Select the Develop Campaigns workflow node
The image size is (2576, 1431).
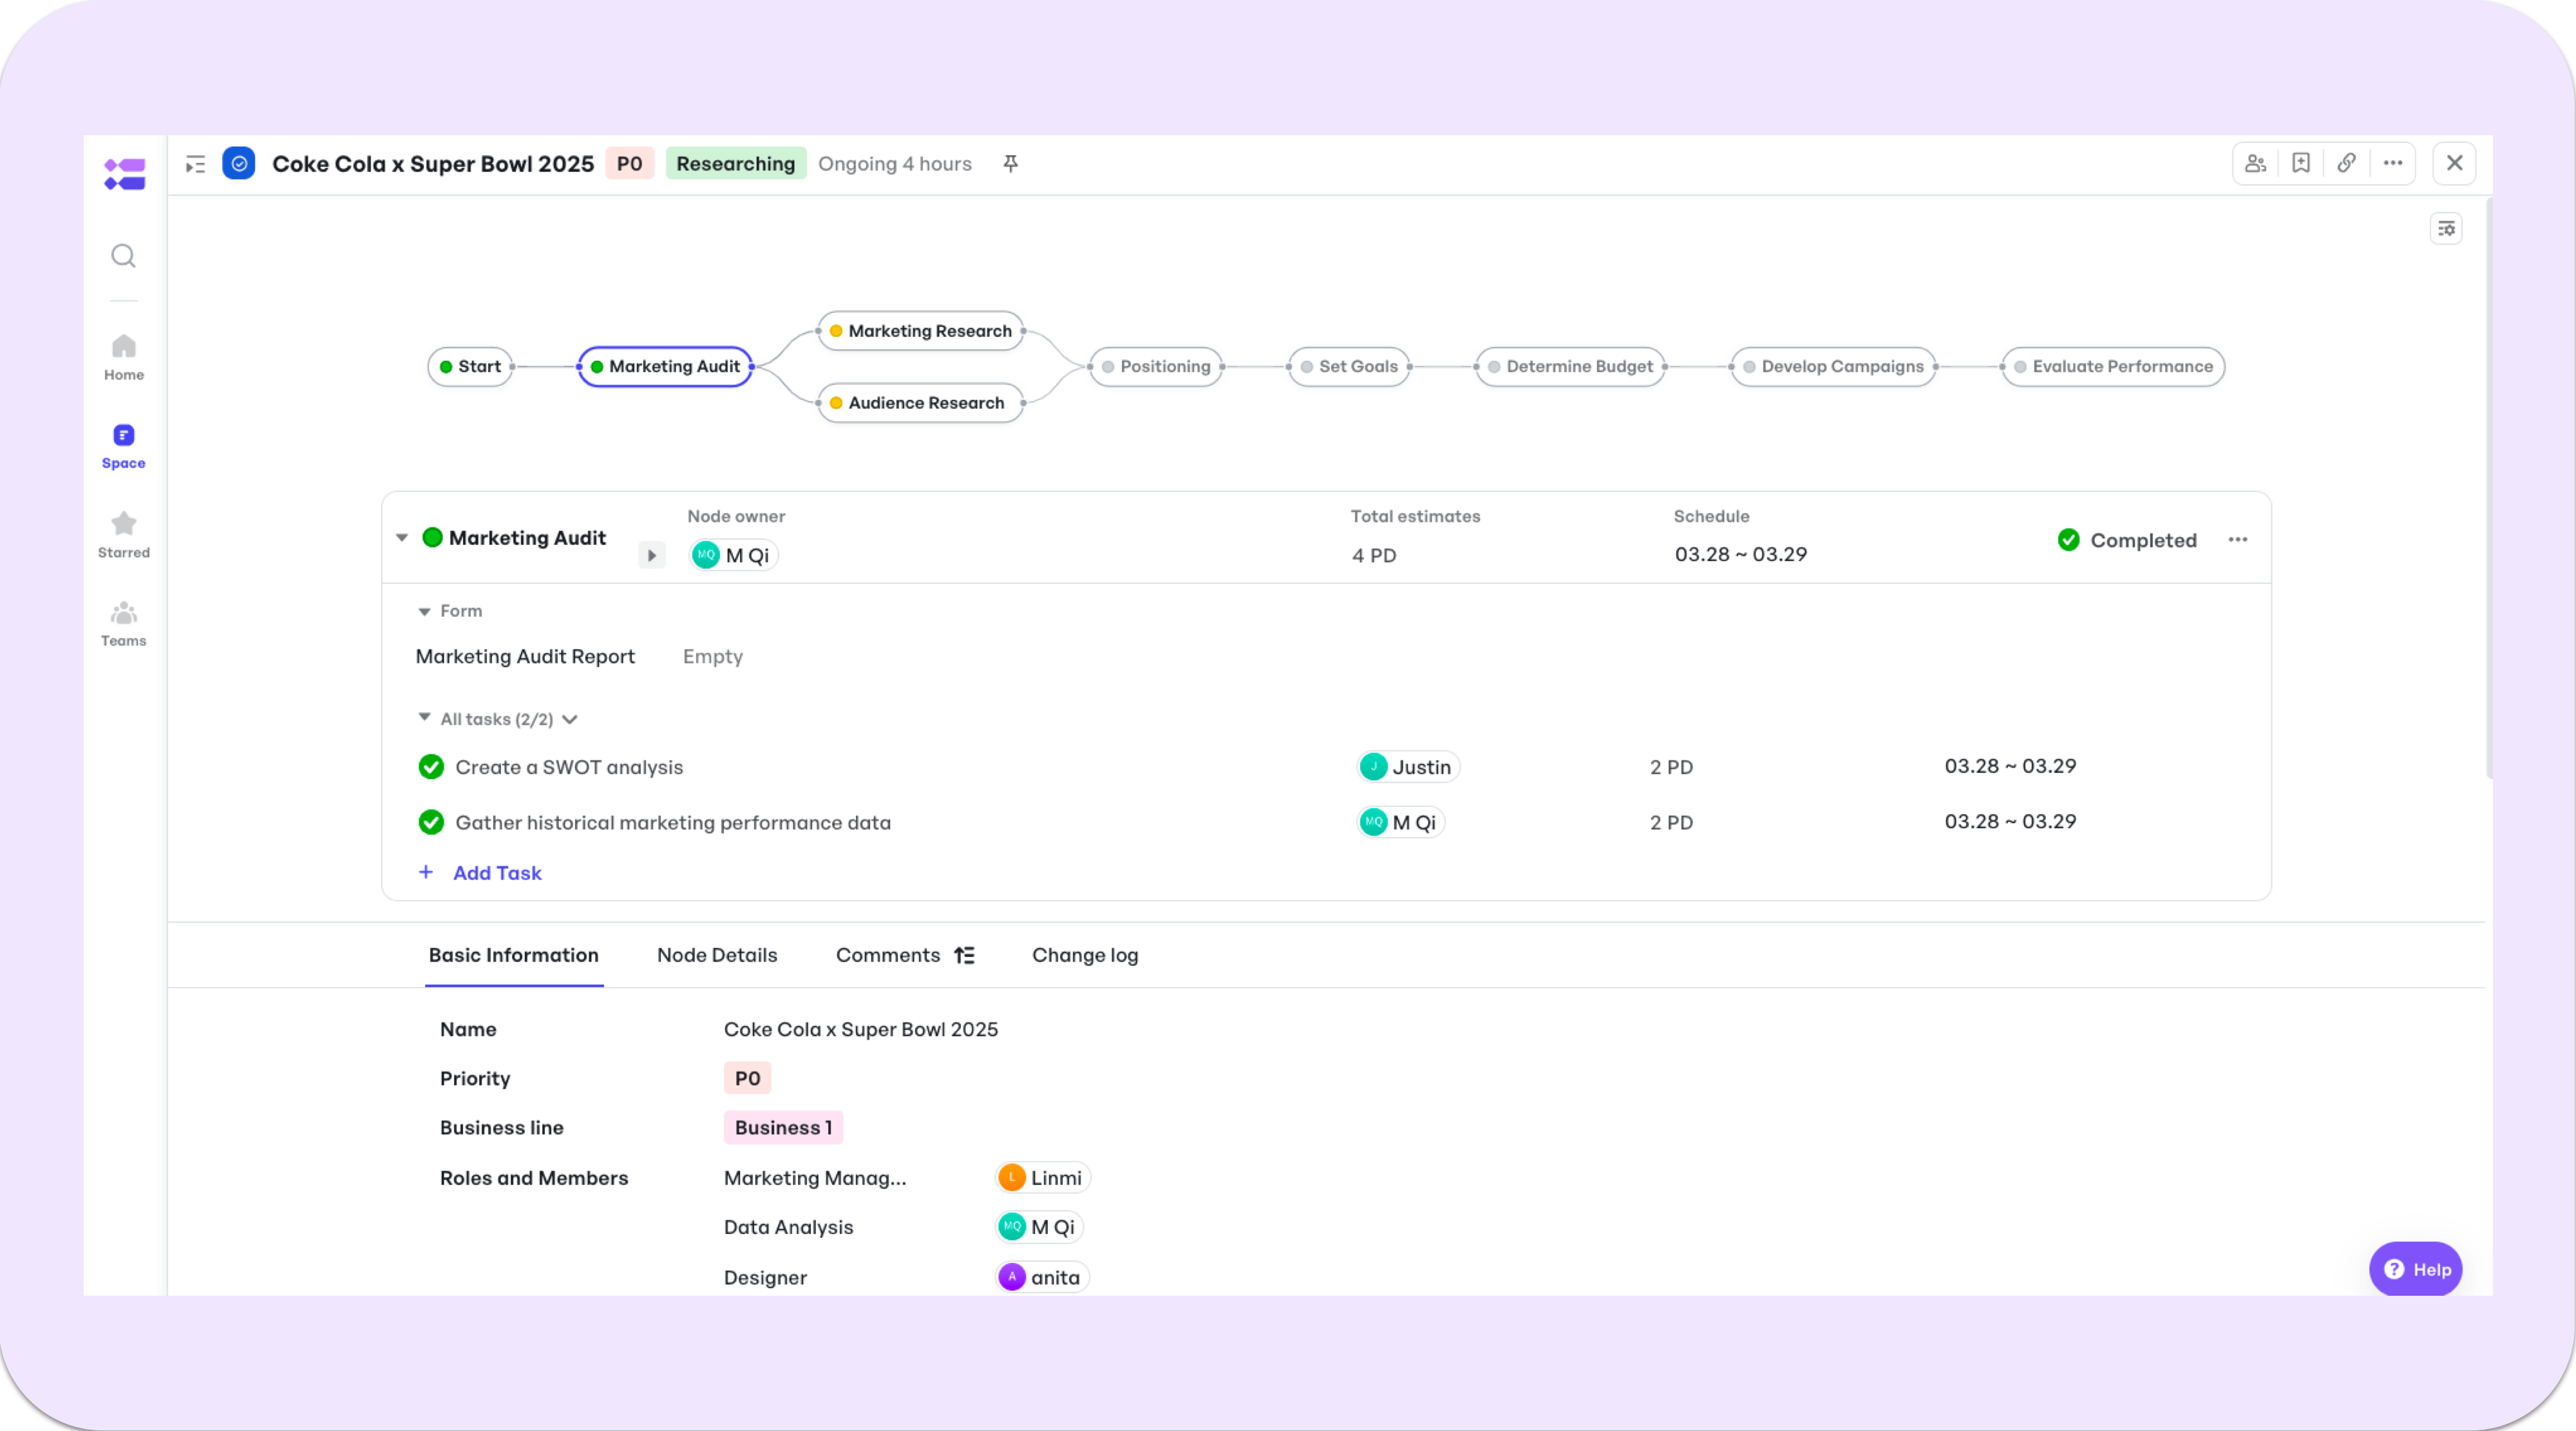tap(1833, 367)
